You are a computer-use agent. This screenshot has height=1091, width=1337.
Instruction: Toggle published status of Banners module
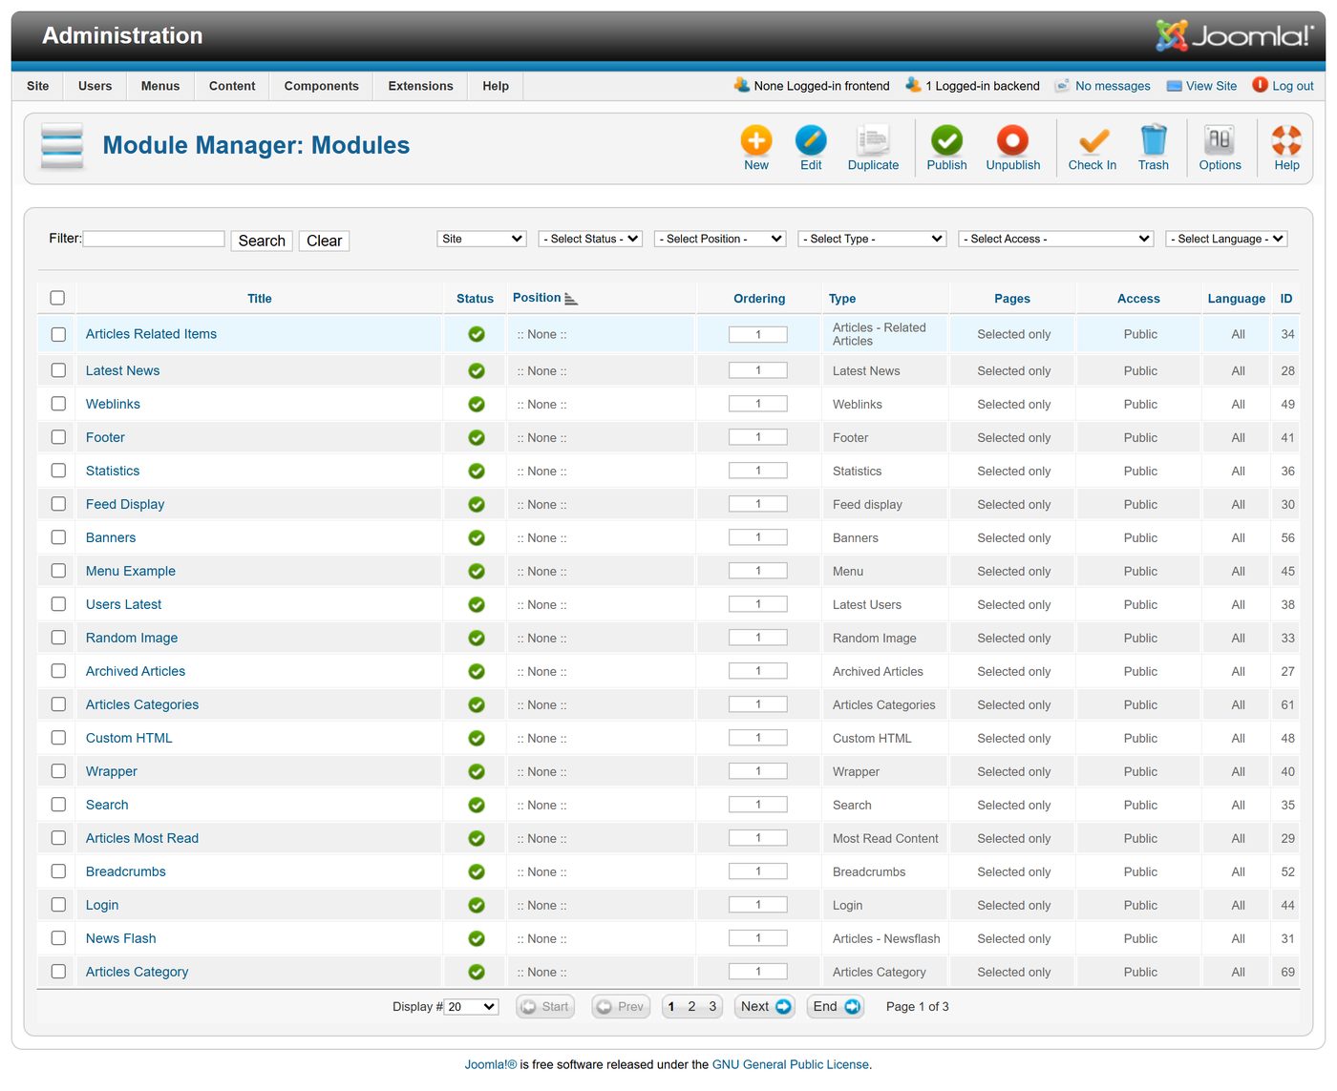click(x=477, y=538)
